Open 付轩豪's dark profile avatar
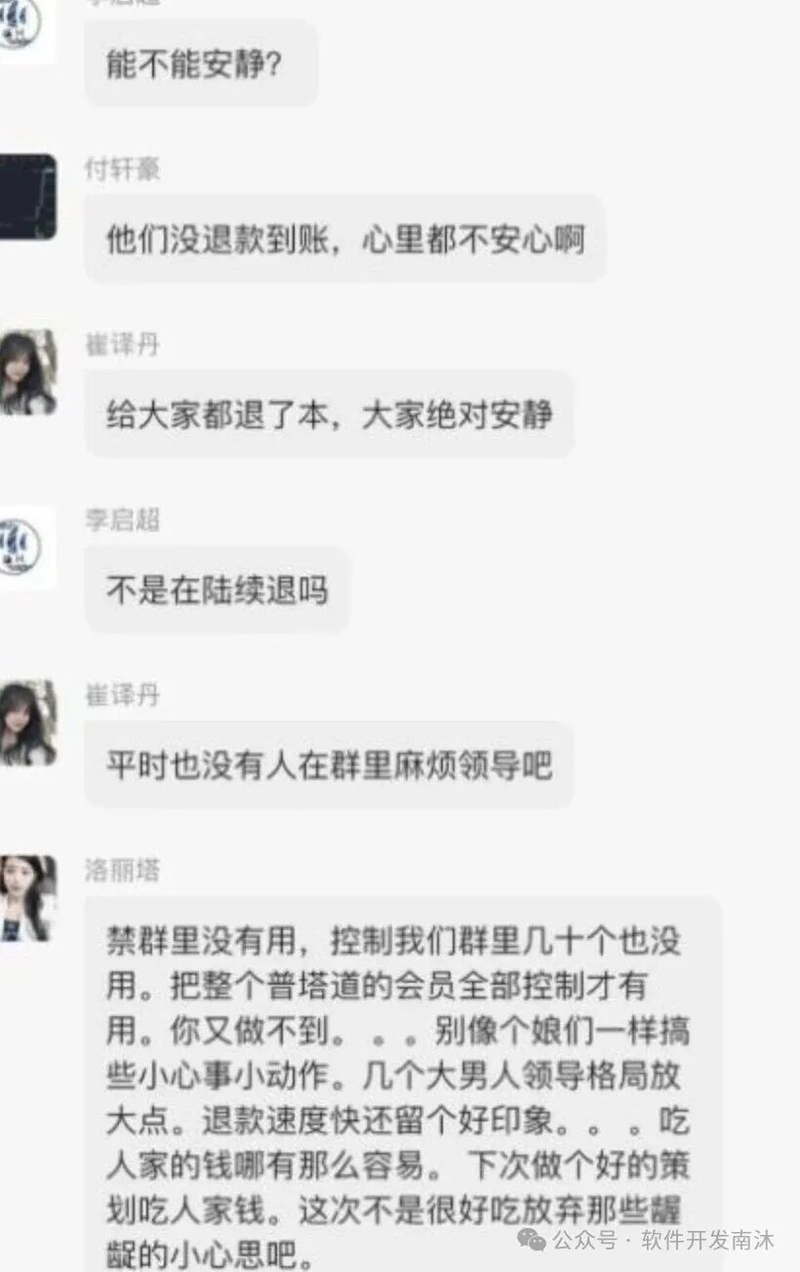The width and height of the screenshot is (800, 1272). [26, 196]
